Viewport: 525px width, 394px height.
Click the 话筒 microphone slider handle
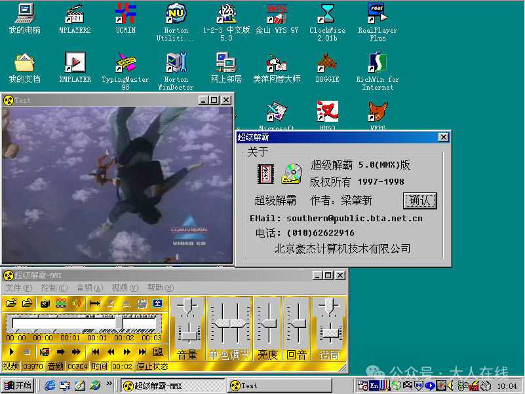pos(330,334)
